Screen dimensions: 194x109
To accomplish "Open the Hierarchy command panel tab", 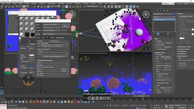I will pyautogui.click(x=161, y=11).
